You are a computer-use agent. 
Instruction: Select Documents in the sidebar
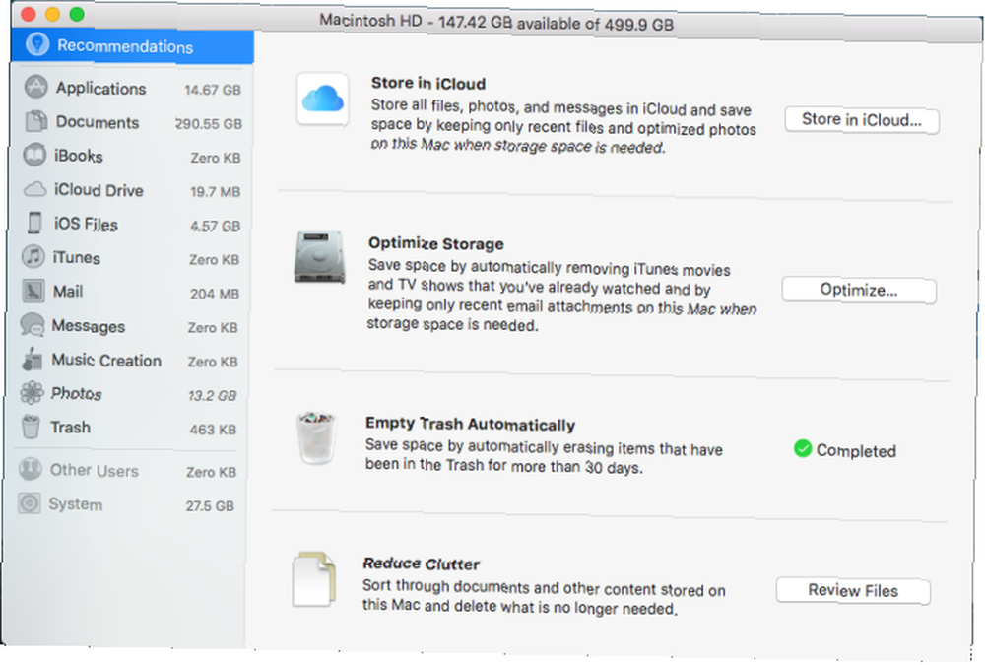tap(131, 122)
